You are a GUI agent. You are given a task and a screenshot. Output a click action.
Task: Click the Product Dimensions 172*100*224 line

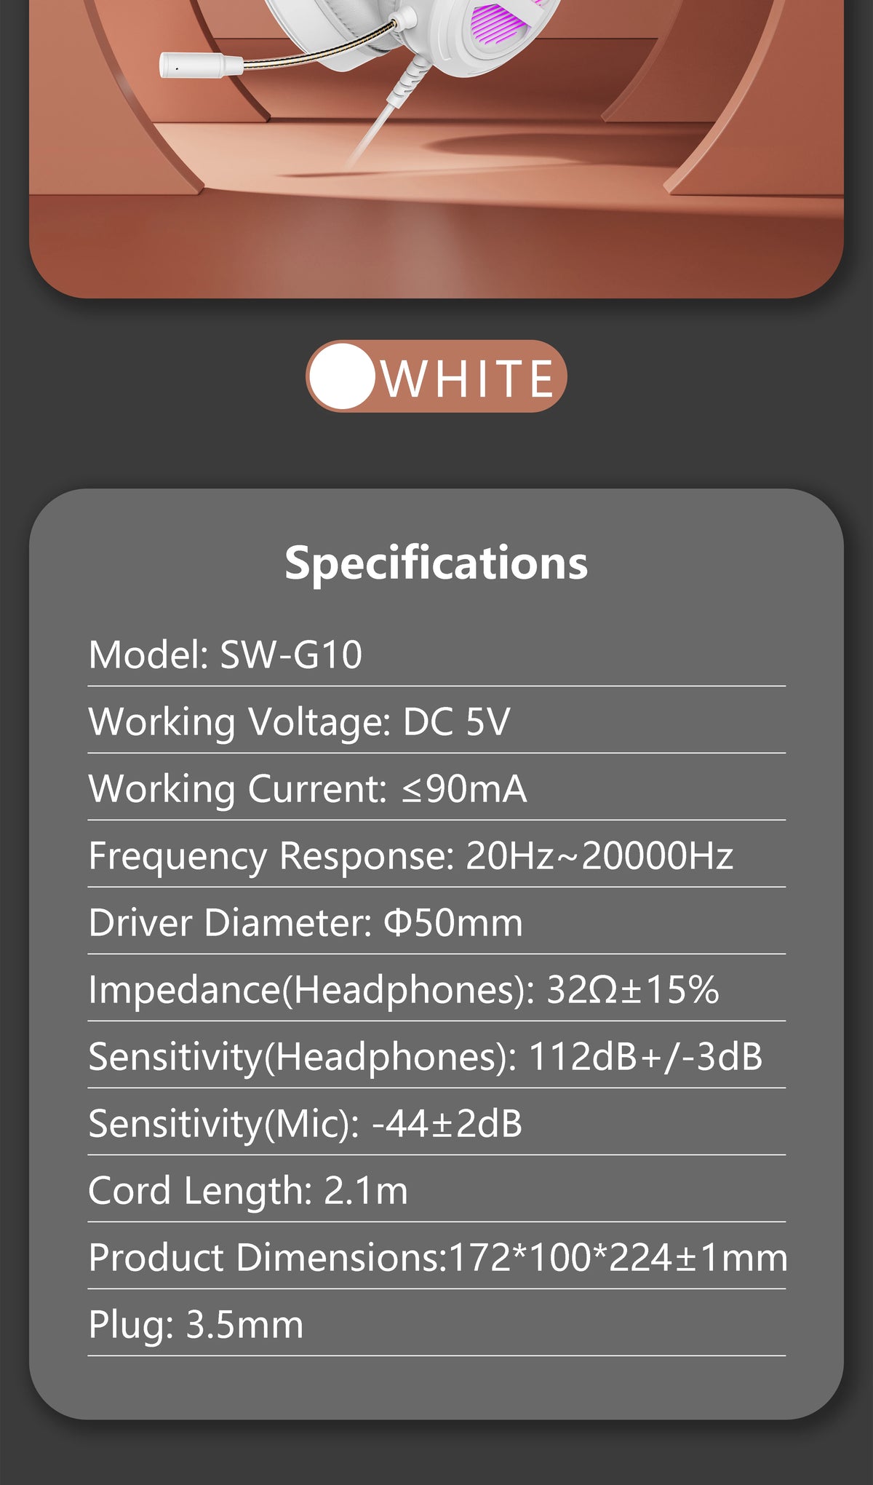[437, 1257]
